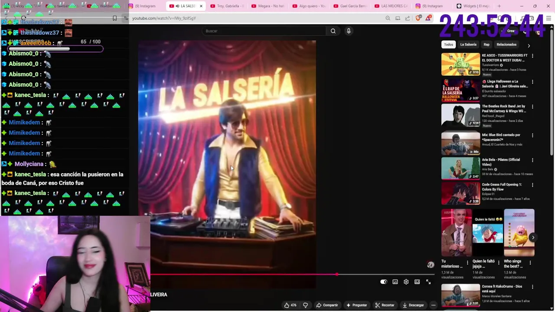
Task: Open options for Tu misterioso short
Action: (467, 263)
